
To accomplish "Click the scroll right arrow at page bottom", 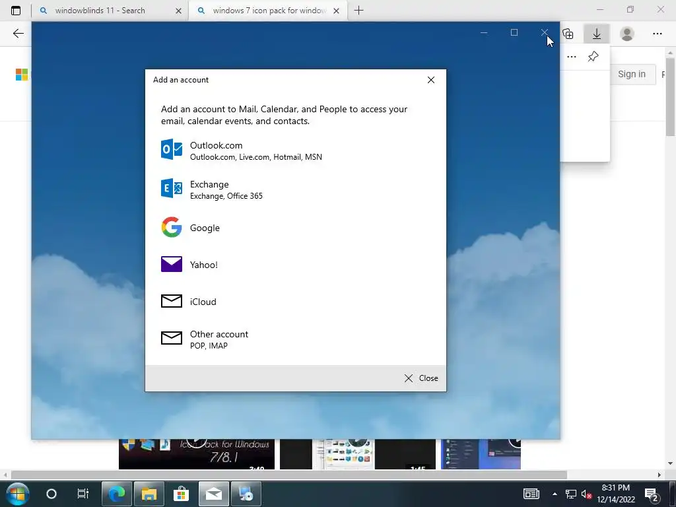I will pos(659,475).
